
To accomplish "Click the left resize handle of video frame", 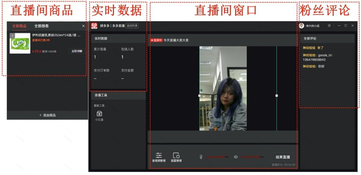I will point(199,95).
